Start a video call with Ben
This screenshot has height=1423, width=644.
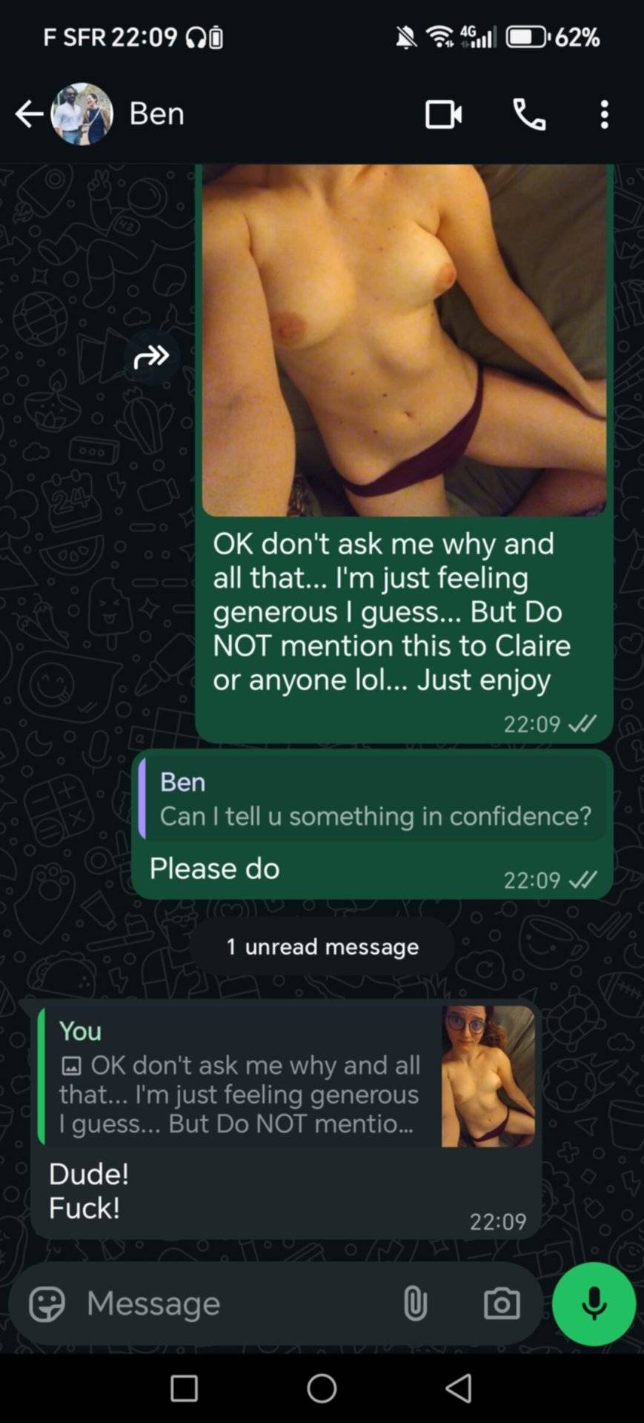[444, 115]
